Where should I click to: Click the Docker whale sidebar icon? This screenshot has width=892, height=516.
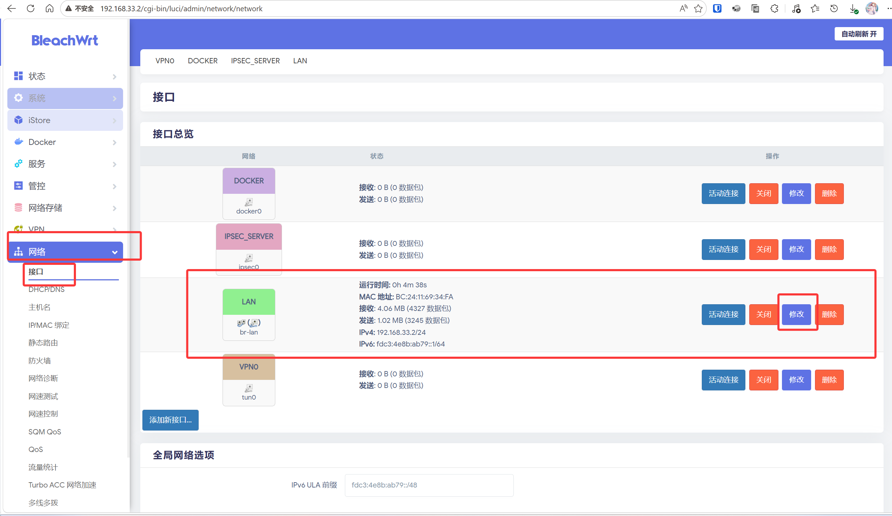(x=18, y=142)
